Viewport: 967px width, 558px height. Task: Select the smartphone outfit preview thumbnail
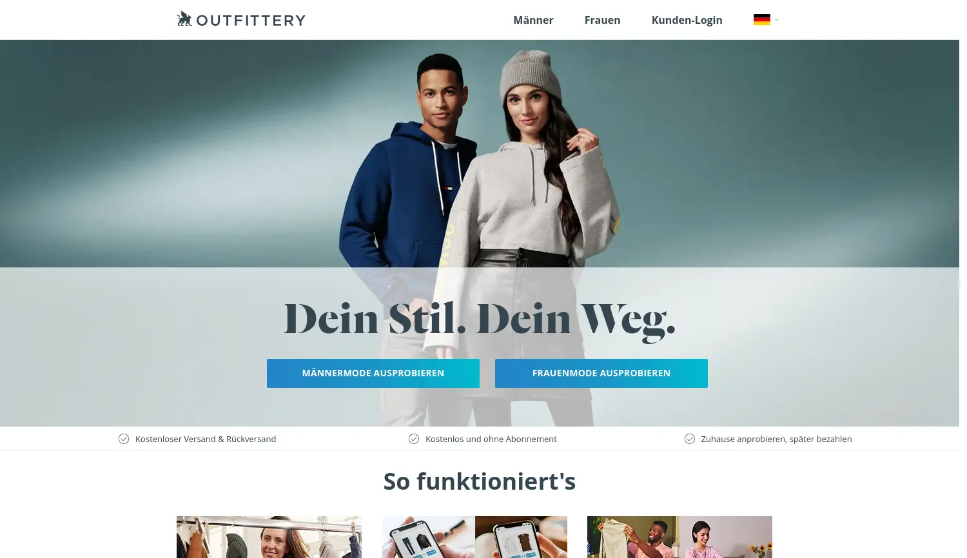[x=474, y=537]
